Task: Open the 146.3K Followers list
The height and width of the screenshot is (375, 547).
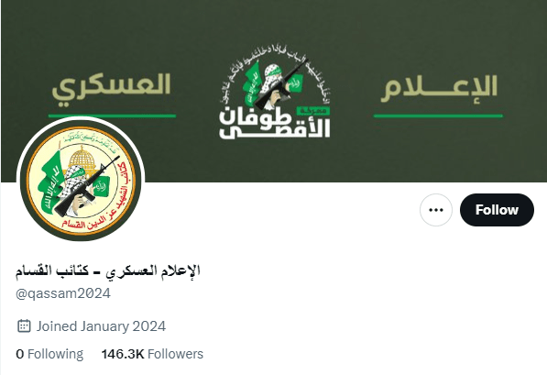Action: pos(152,354)
